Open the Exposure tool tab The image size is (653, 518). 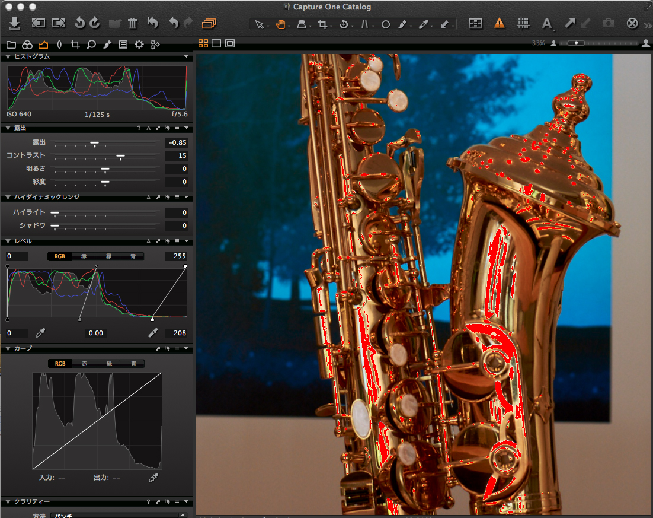click(x=43, y=45)
